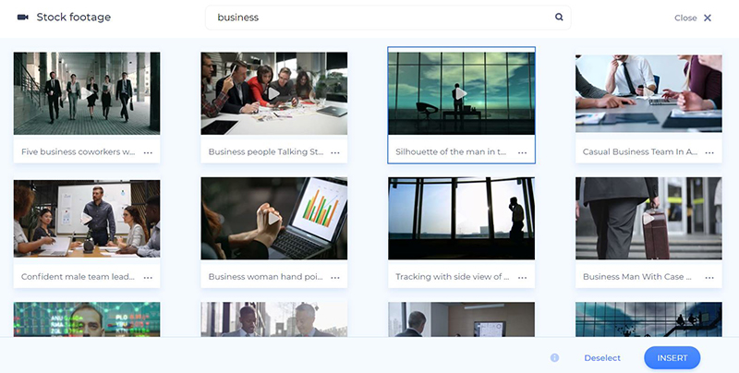Click title 'Casual Business Team In A...'
The image size is (739, 373).
click(x=640, y=151)
